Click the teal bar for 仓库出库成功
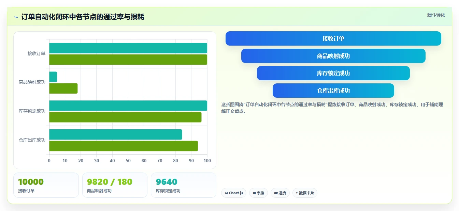This screenshot has height=211, width=459. pyautogui.click(x=115, y=134)
